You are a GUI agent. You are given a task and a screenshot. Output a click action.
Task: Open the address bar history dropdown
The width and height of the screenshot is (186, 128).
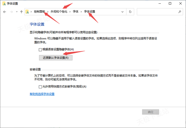(x=122, y=12)
